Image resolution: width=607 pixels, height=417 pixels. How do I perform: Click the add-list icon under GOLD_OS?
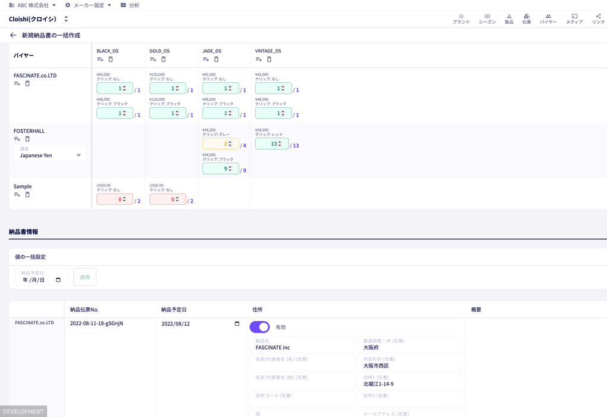point(153,60)
